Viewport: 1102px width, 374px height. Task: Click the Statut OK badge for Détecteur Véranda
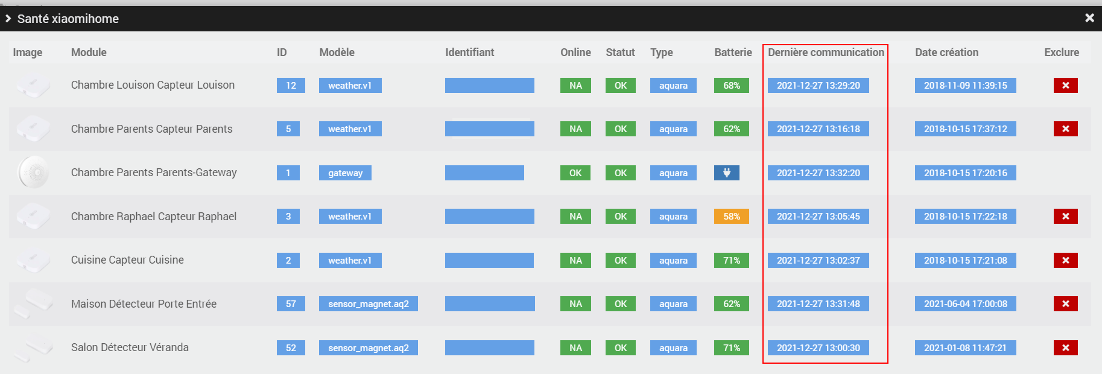point(620,348)
